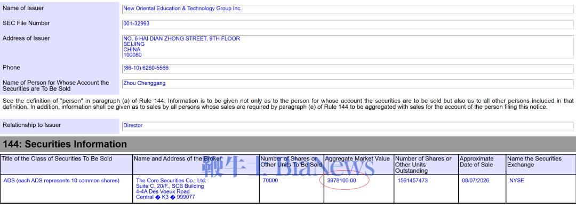Select 'The Core Securities Co., Ltd.' broker text
The width and height of the screenshot is (576, 209).
[x=171, y=180]
